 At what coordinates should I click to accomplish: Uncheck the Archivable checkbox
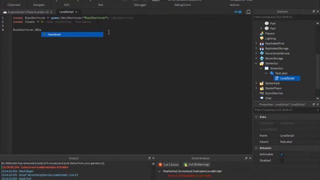click(x=282, y=154)
